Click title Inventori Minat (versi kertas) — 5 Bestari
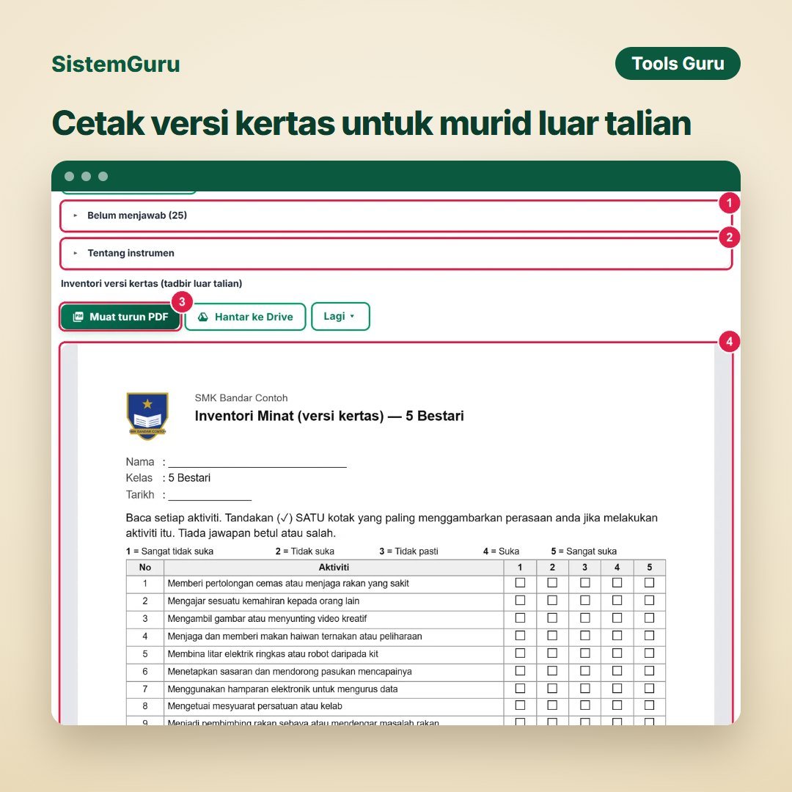Viewport: 792px width, 792px height. pyautogui.click(x=329, y=416)
